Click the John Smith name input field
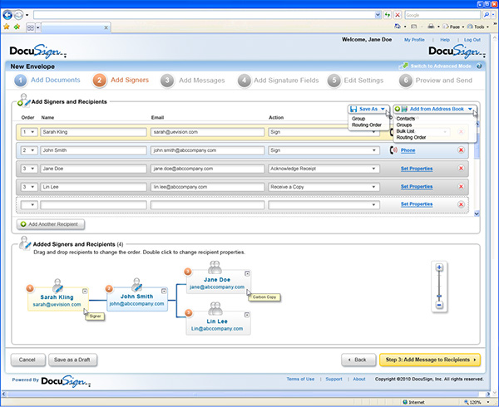Screen dimensions: 499x407 point(93,150)
